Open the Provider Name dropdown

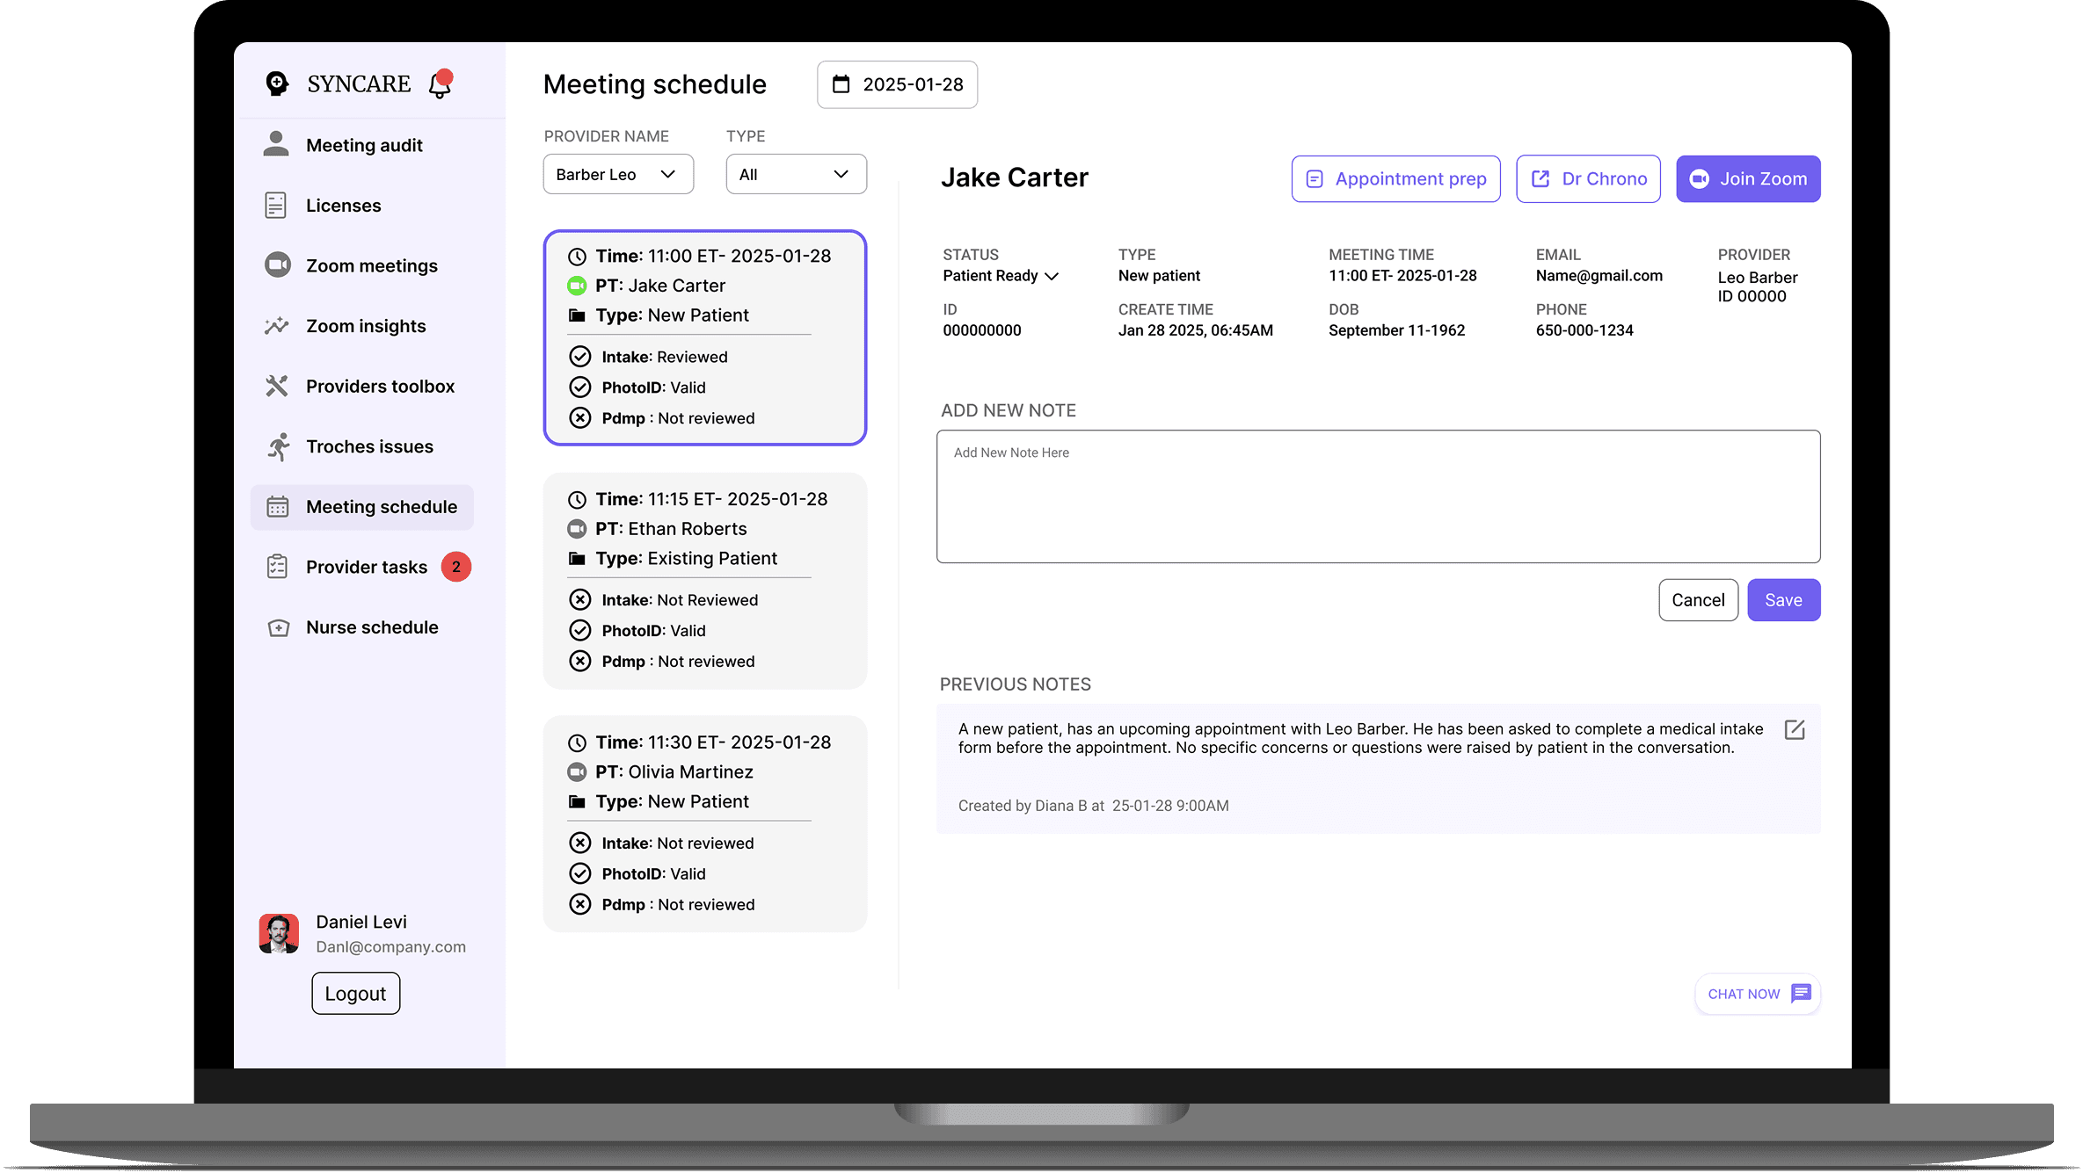[617, 174]
